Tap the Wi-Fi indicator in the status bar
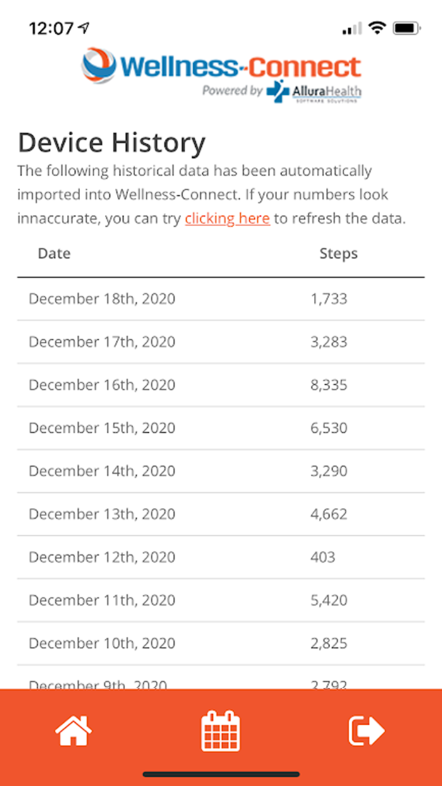442x786 pixels. [378, 28]
